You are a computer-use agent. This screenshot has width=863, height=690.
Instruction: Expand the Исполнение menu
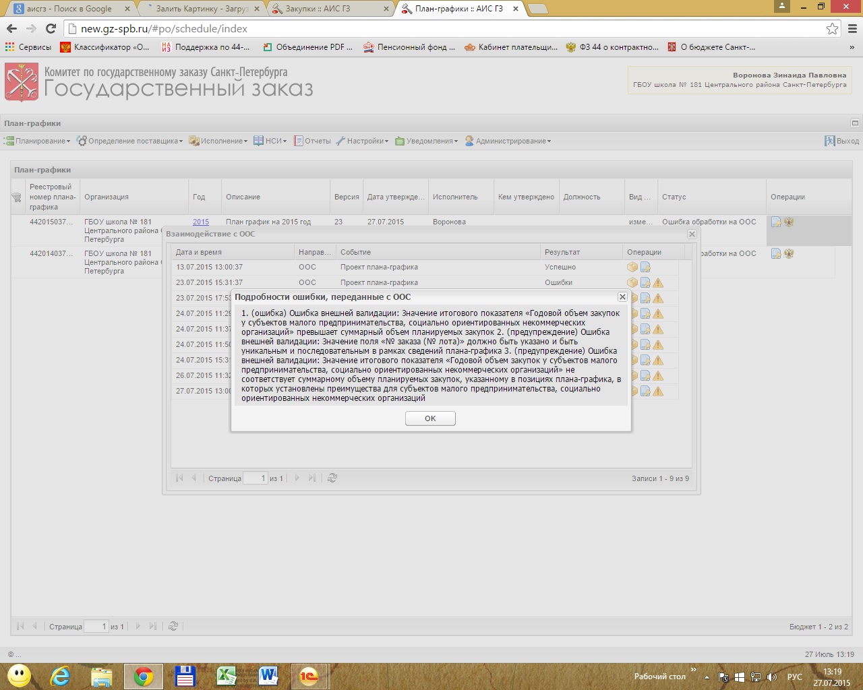[x=218, y=141]
